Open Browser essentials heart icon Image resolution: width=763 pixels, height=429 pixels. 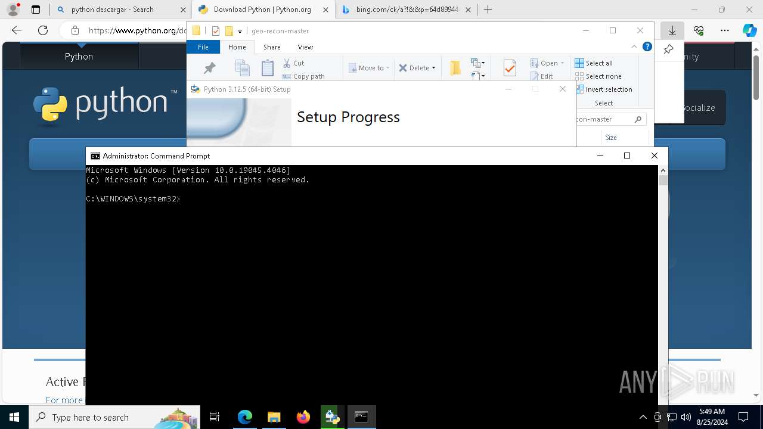pos(699,30)
